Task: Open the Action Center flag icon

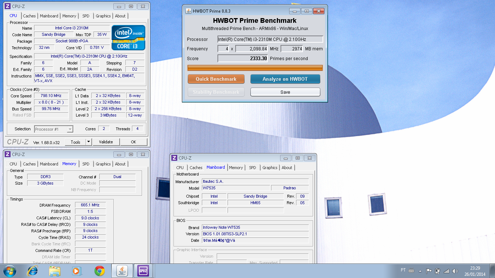Action: pos(429,271)
